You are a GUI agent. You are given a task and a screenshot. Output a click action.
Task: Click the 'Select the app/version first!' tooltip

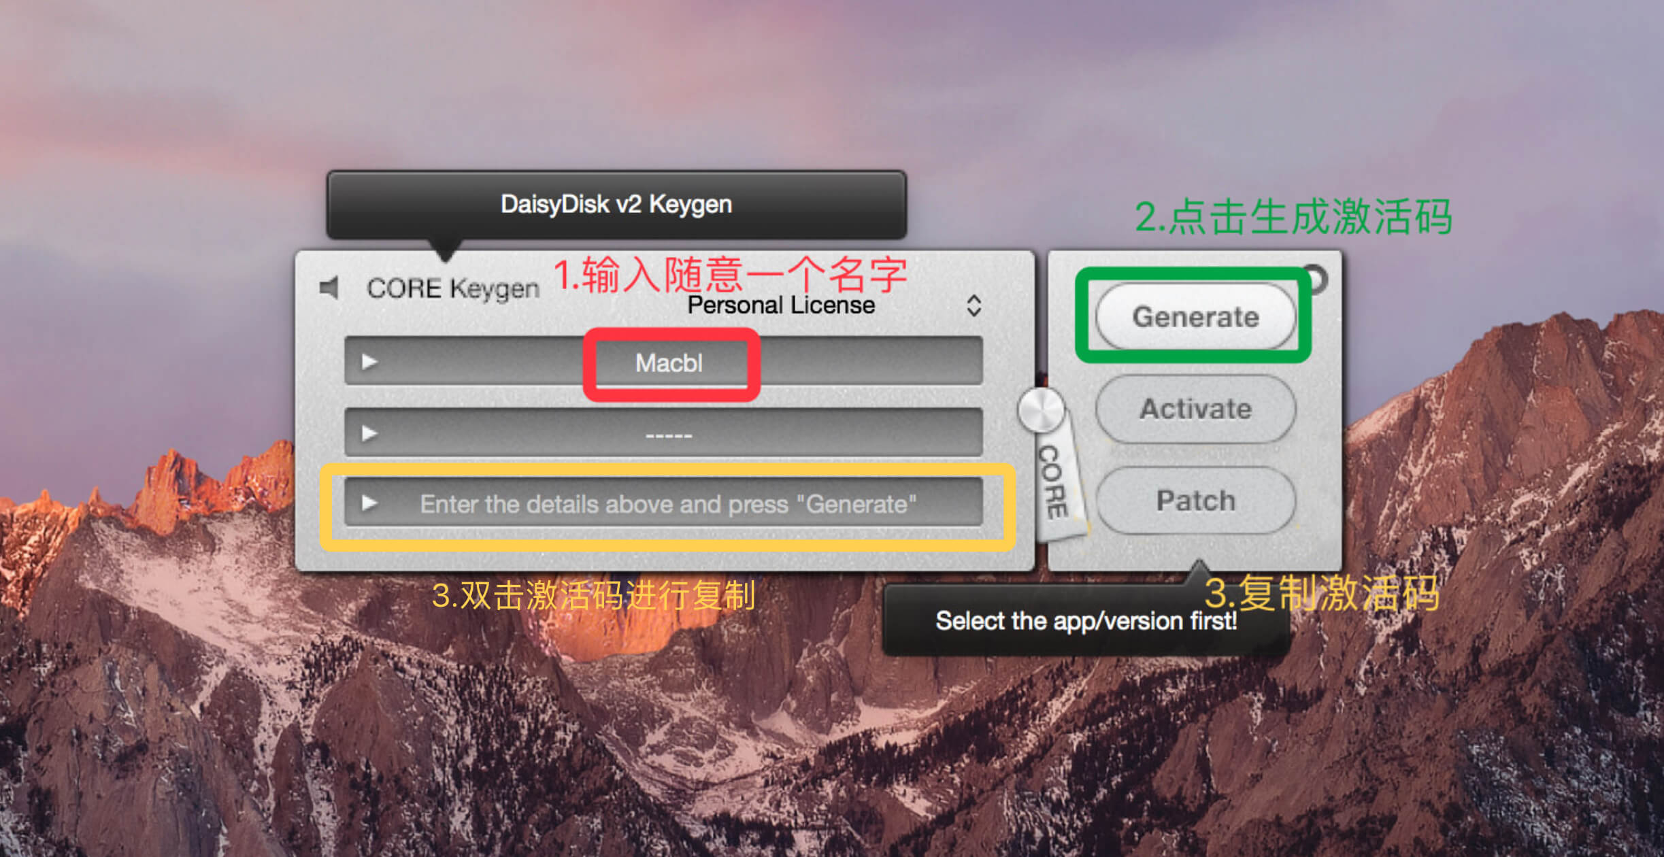click(1086, 620)
